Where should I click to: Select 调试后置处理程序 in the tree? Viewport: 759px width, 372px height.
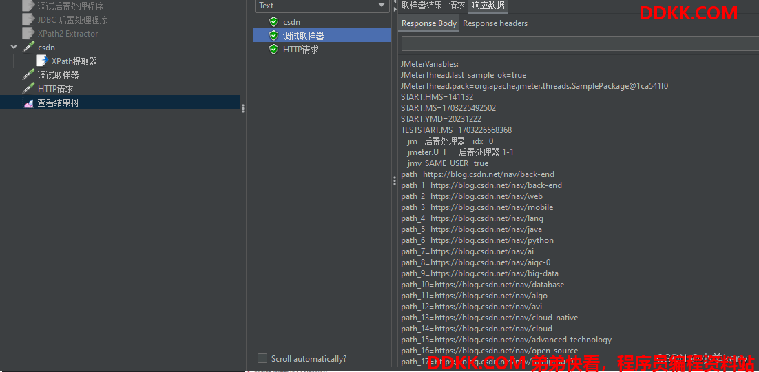click(71, 6)
